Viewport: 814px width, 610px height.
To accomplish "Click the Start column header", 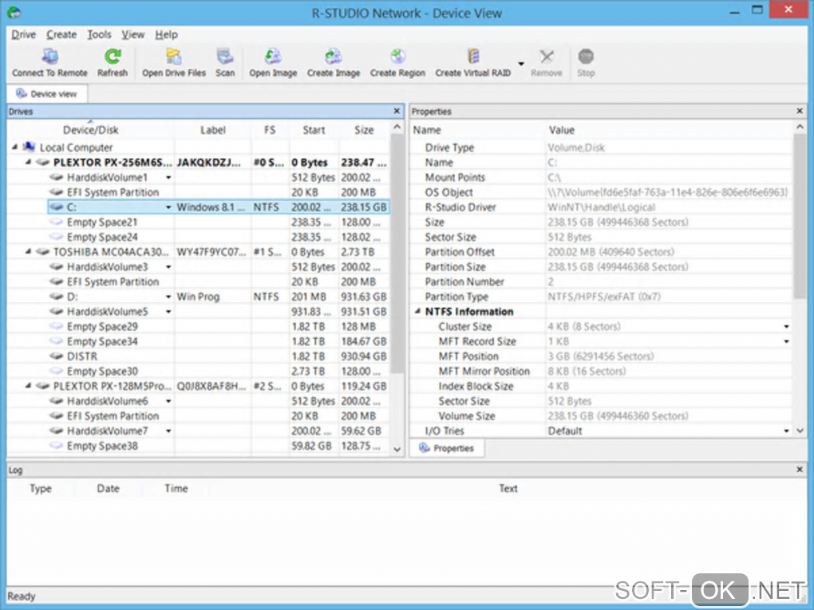I will tap(314, 130).
